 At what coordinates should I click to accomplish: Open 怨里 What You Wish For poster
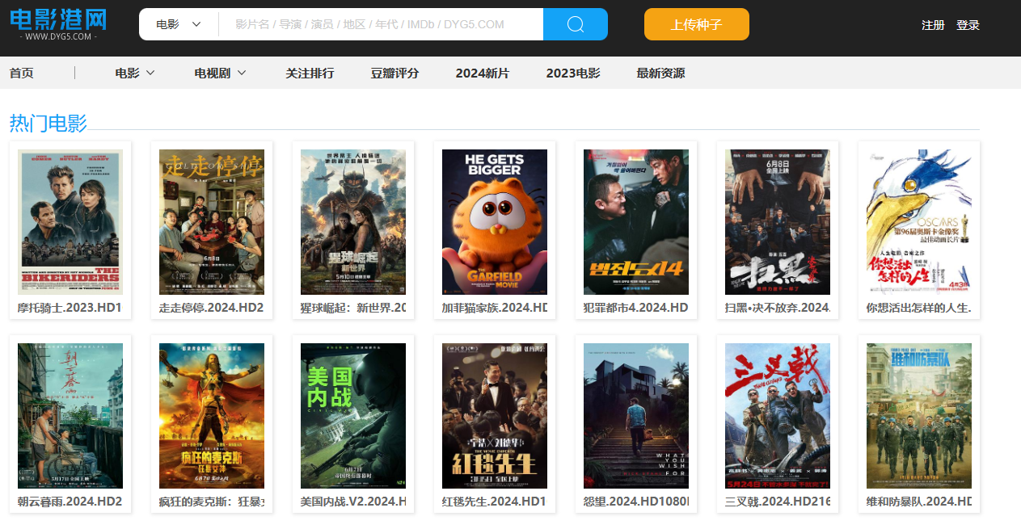pyautogui.click(x=636, y=416)
